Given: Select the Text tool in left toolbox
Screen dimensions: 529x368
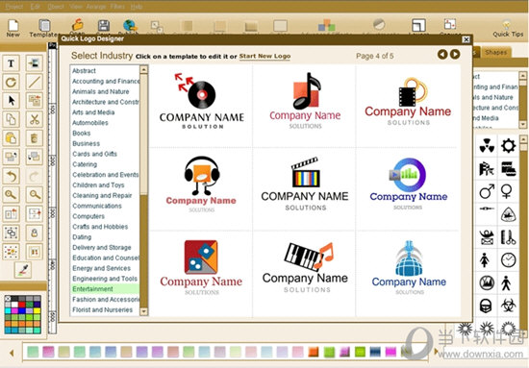Looking at the screenshot, I should pyautogui.click(x=12, y=63).
